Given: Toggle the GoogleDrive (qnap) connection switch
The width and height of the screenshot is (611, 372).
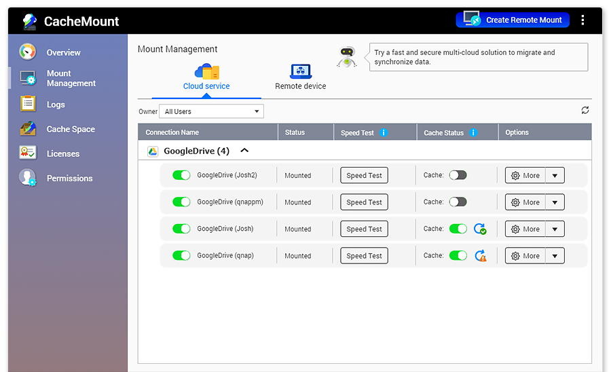Looking at the screenshot, I should click(181, 255).
